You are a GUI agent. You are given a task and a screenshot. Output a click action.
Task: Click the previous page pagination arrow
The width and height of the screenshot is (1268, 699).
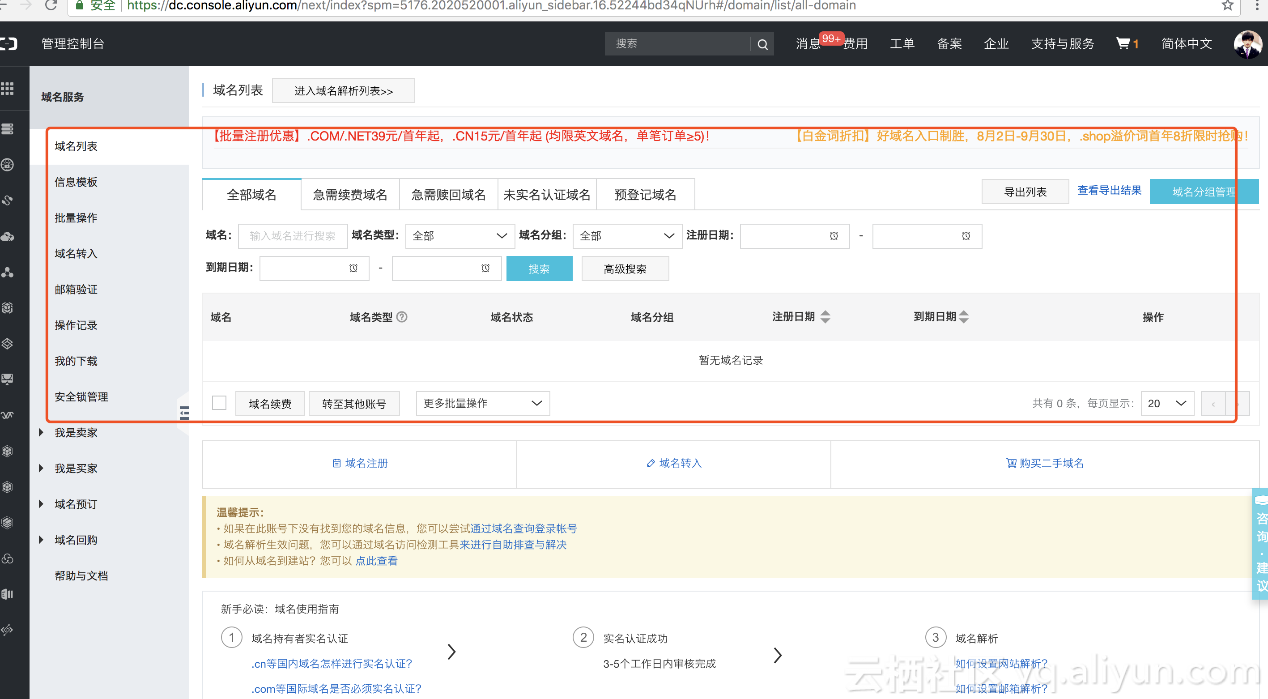click(x=1213, y=404)
